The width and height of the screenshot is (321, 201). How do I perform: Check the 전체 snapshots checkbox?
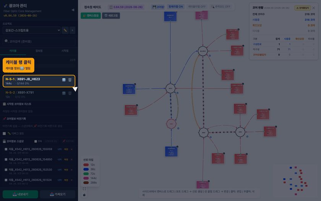point(36,141)
